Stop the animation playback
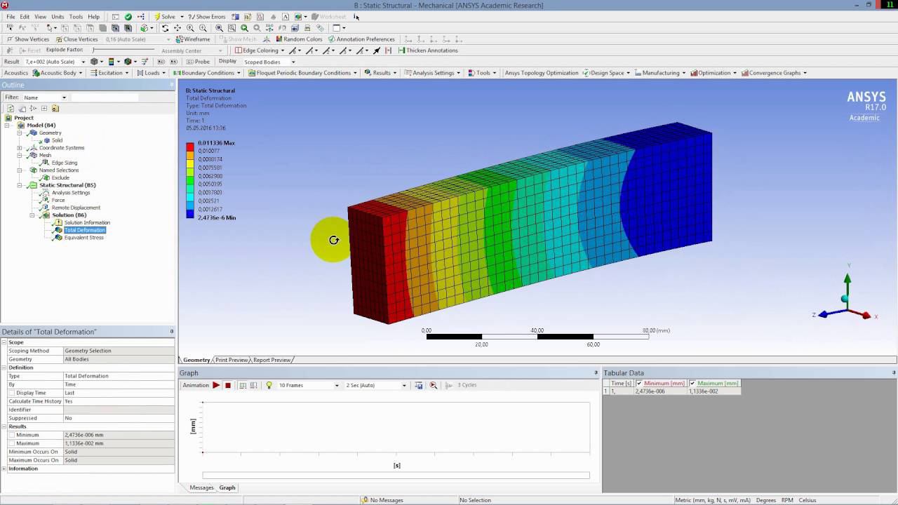The width and height of the screenshot is (898, 505). (228, 385)
